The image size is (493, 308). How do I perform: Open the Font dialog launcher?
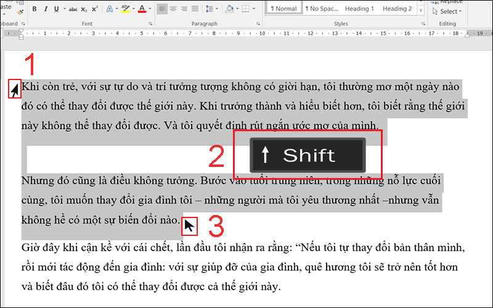[150, 23]
